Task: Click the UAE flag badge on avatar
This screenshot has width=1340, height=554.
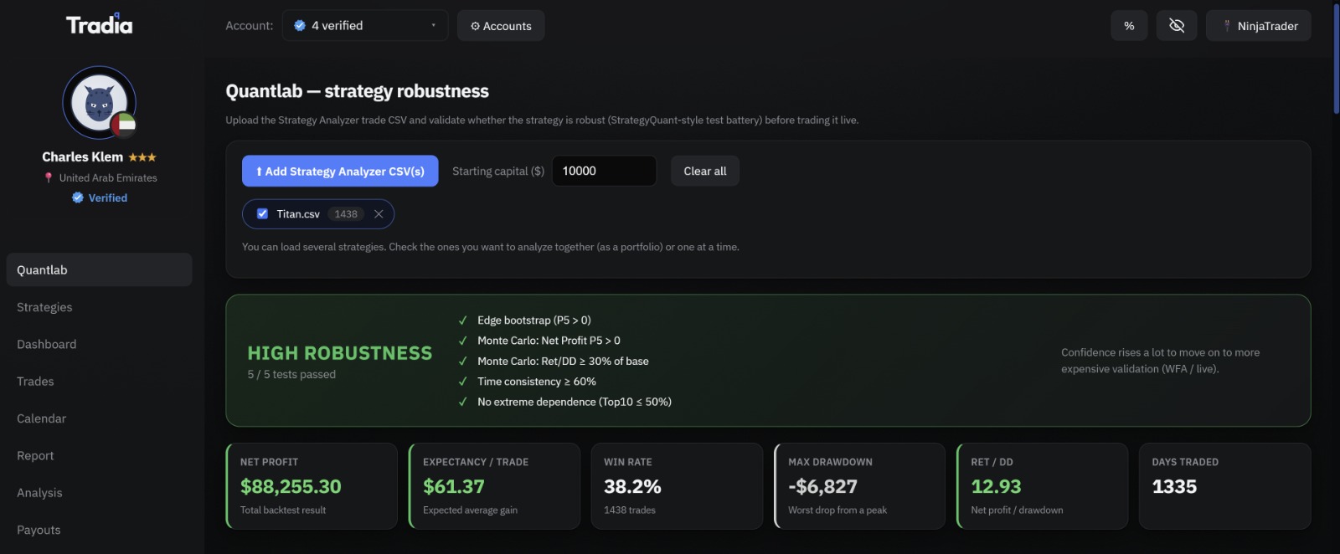Action: [125, 126]
